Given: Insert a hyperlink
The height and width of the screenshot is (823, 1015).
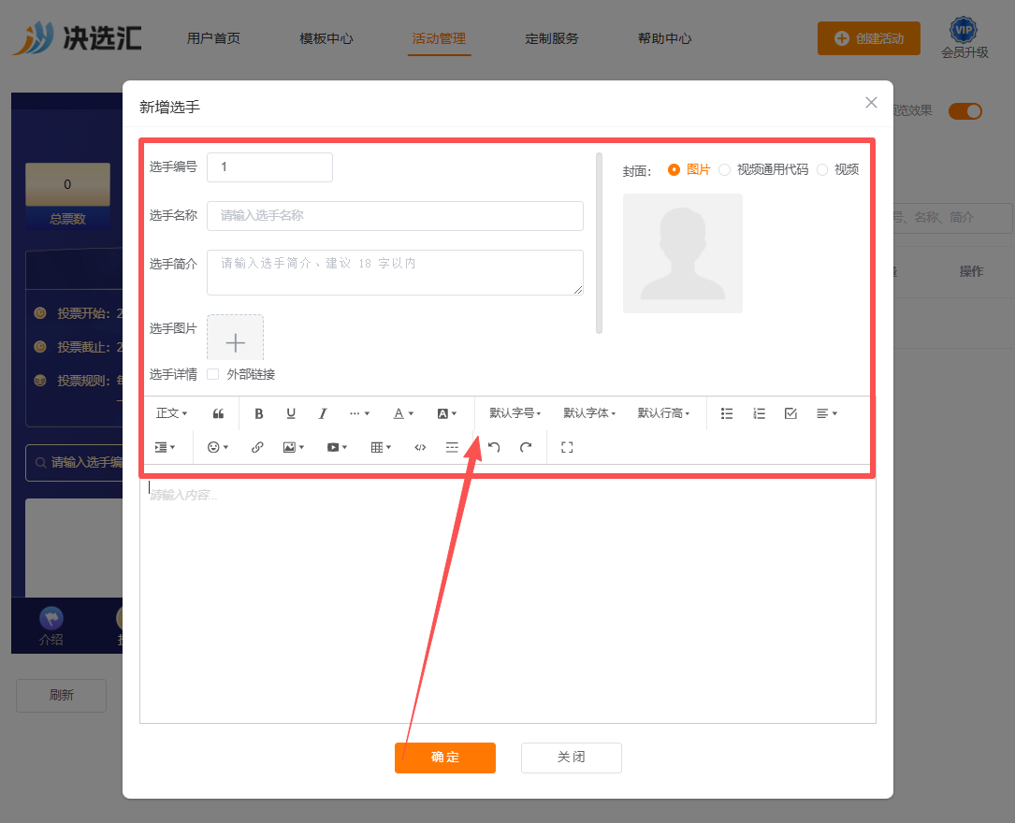Looking at the screenshot, I should (257, 447).
